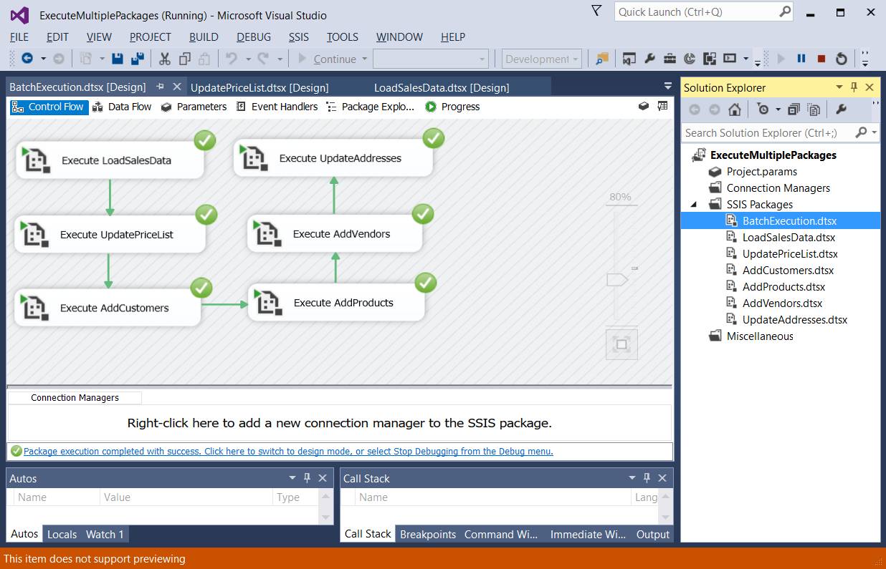Toggle auto-hide pin on Call Stack panel
Viewport: 886px width, 569px height.
(x=647, y=478)
